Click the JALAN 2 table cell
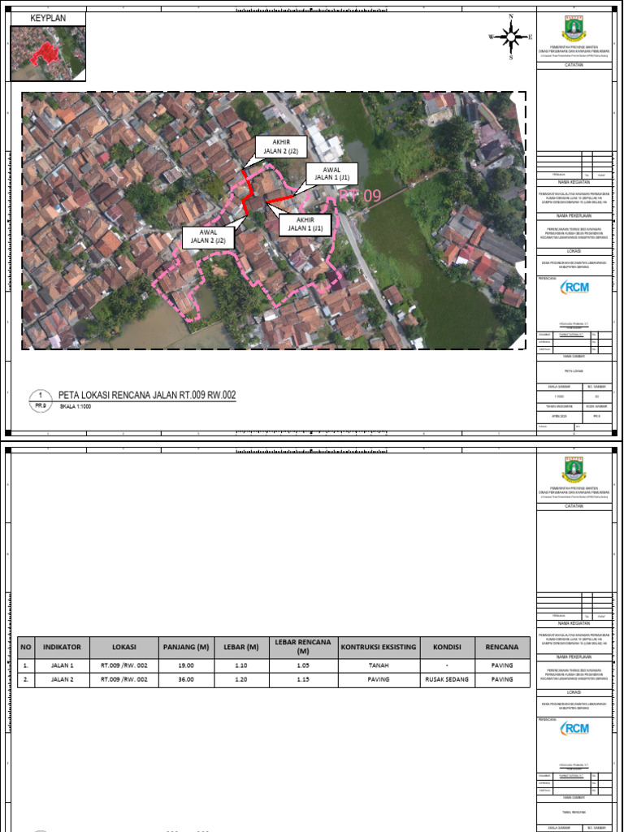Screen dimensions: 624x832 coord(62,680)
